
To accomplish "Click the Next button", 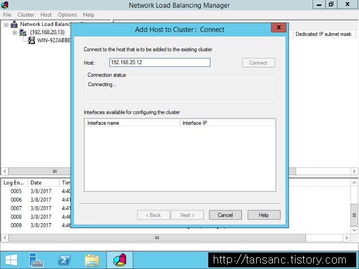I will pos(187,215).
